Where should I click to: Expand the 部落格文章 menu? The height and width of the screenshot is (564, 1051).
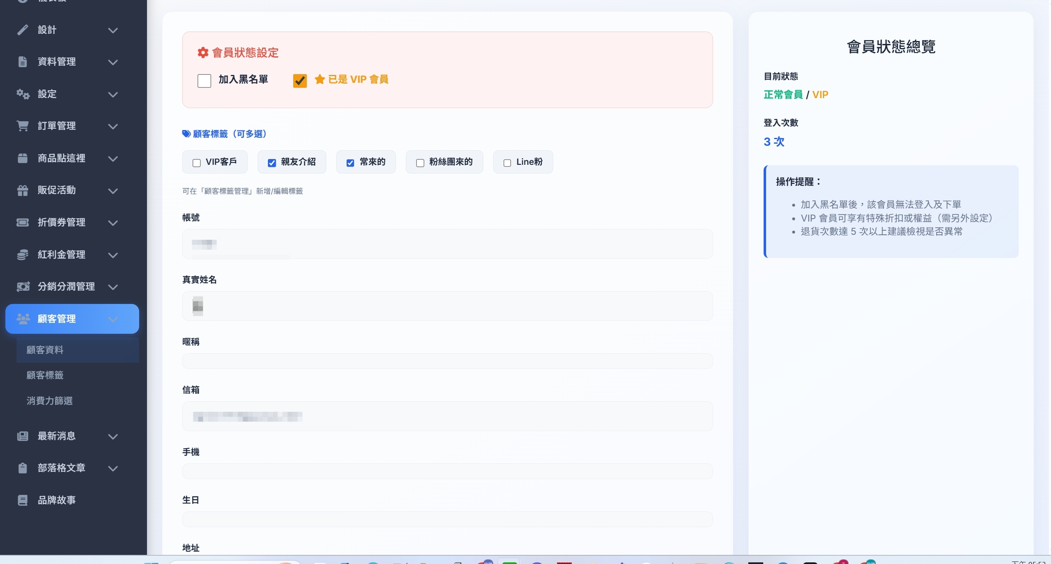point(113,468)
